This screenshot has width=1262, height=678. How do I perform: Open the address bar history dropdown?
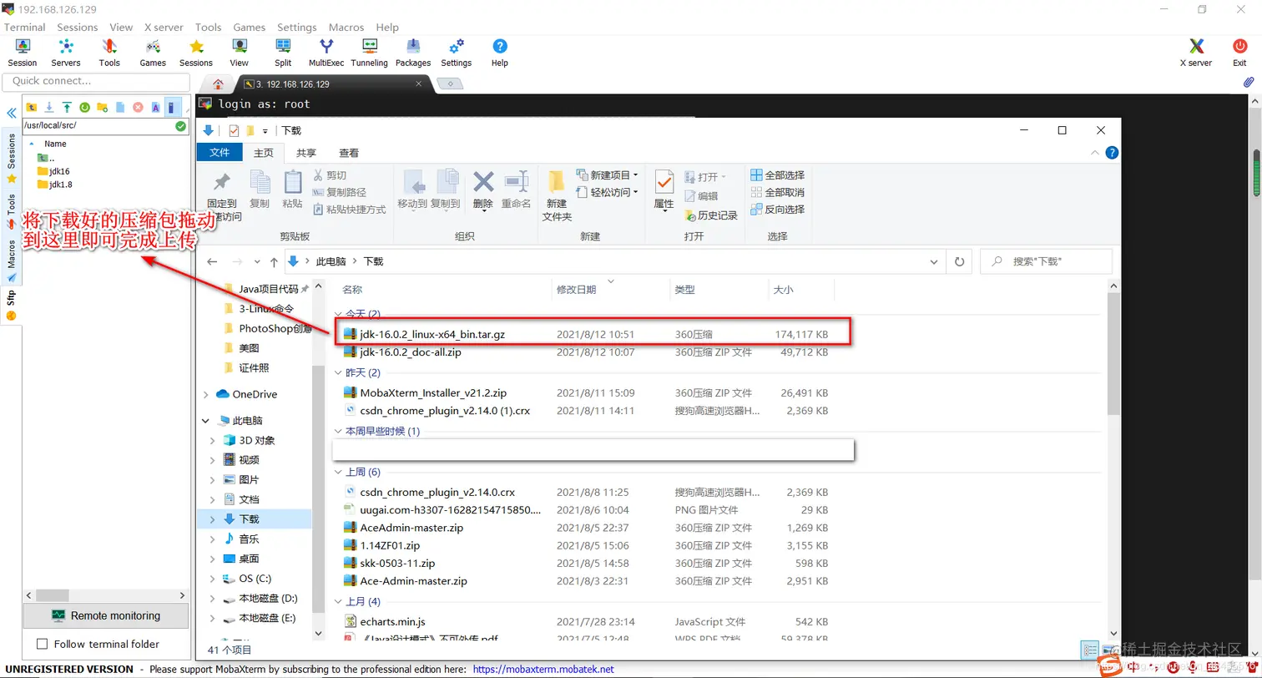(x=933, y=261)
